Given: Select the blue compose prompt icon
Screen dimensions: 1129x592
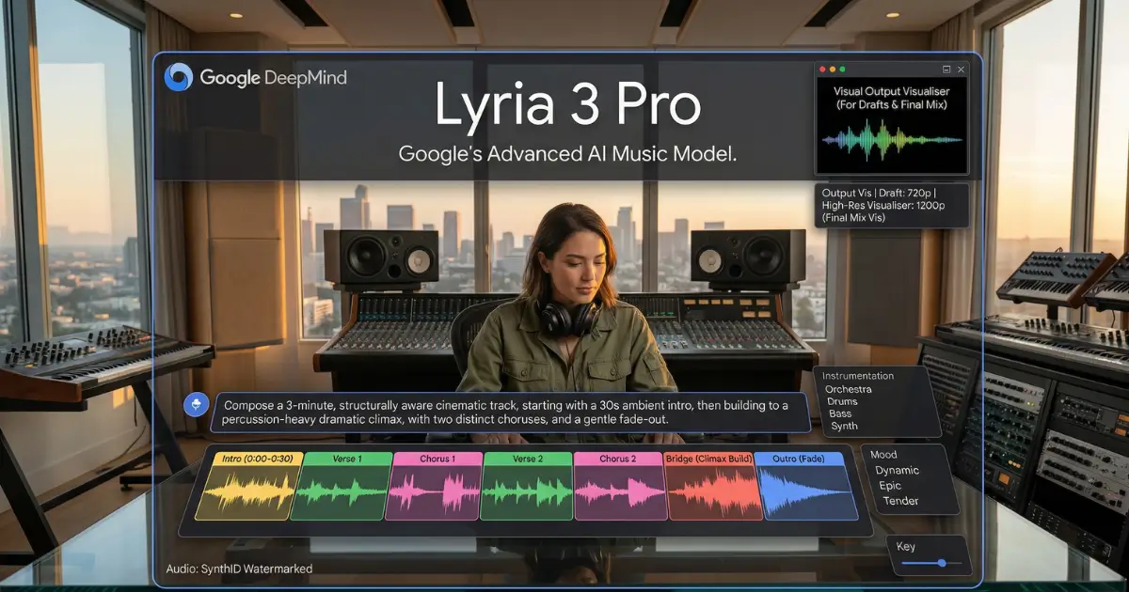Looking at the screenshot, I should coord(196,405).
